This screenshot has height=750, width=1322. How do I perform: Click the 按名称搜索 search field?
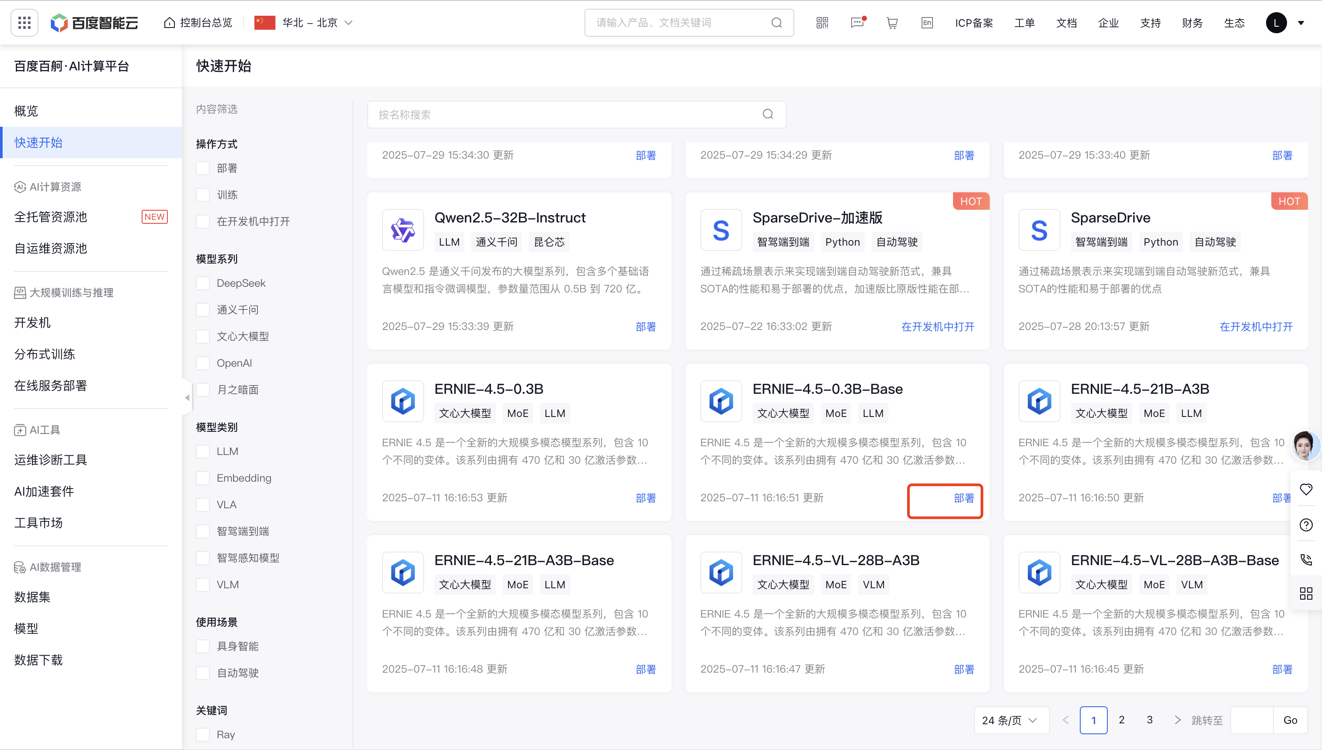(567, 115)
